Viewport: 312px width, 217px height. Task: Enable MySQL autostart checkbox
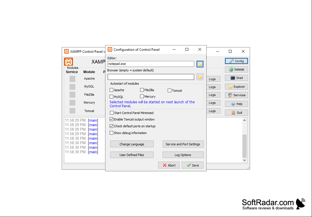[x=111, y=97]
